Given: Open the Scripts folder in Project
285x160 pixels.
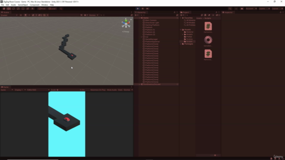Looking at the screenshot, I should point(189,41).
